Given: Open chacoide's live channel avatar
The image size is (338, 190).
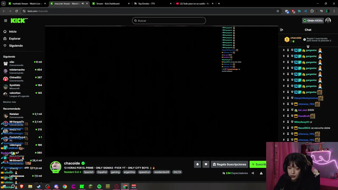Looking at the screenshot, I should click(x=55, y=167).
